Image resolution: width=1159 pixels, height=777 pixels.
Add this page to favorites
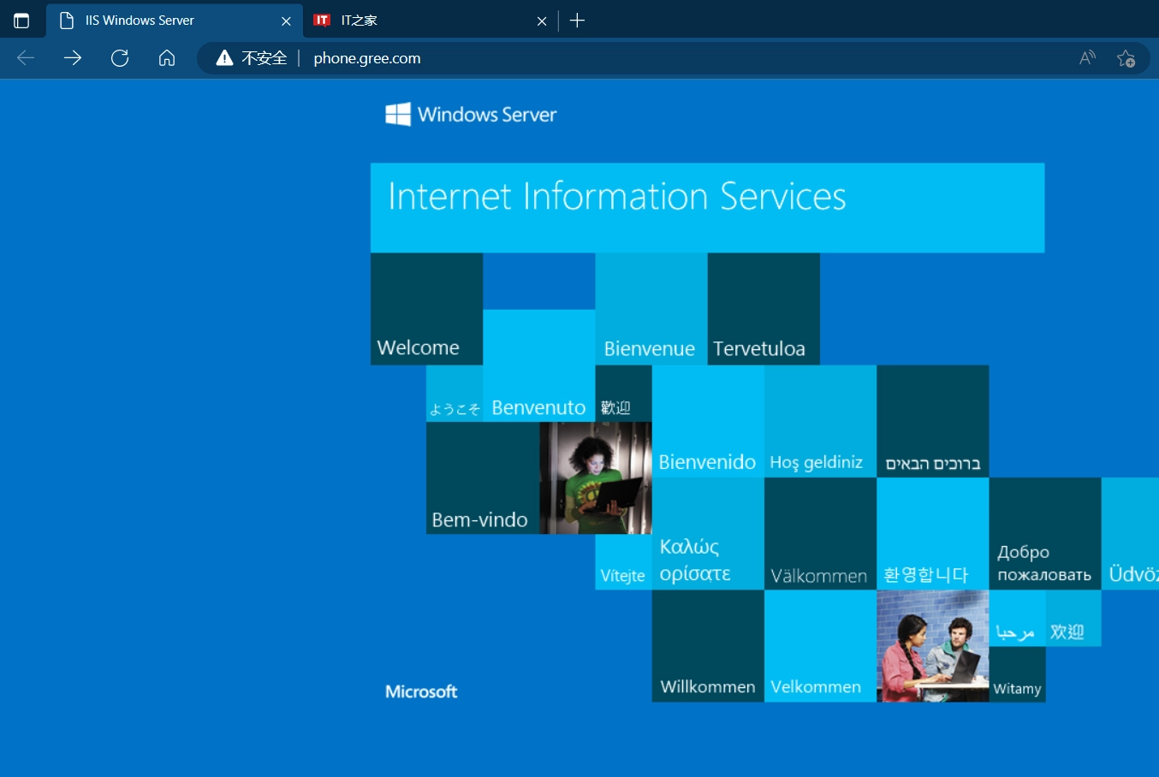[x=1126, y=58]
